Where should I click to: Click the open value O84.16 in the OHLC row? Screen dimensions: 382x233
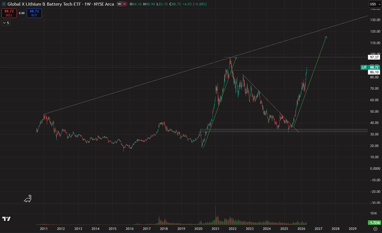click(136, 4)
